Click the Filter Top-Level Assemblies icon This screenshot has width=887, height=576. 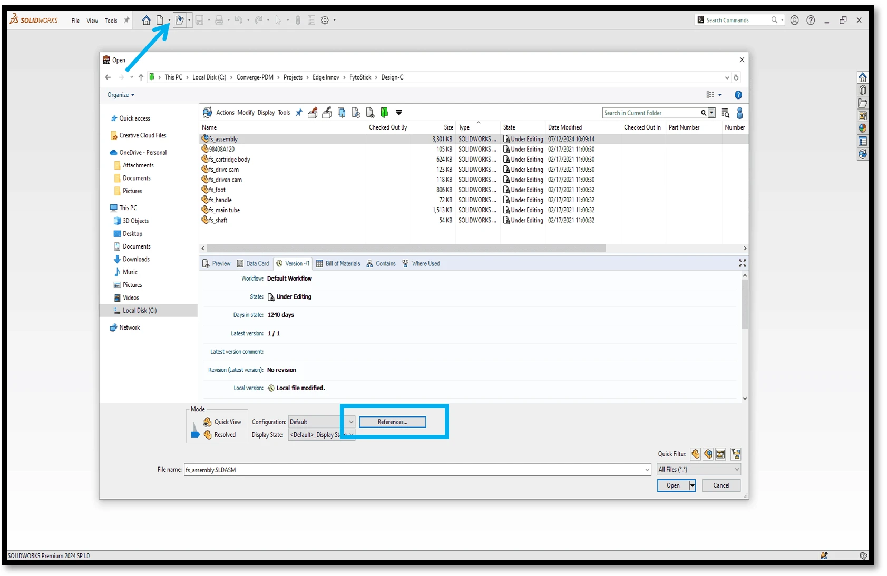(736, 454)
